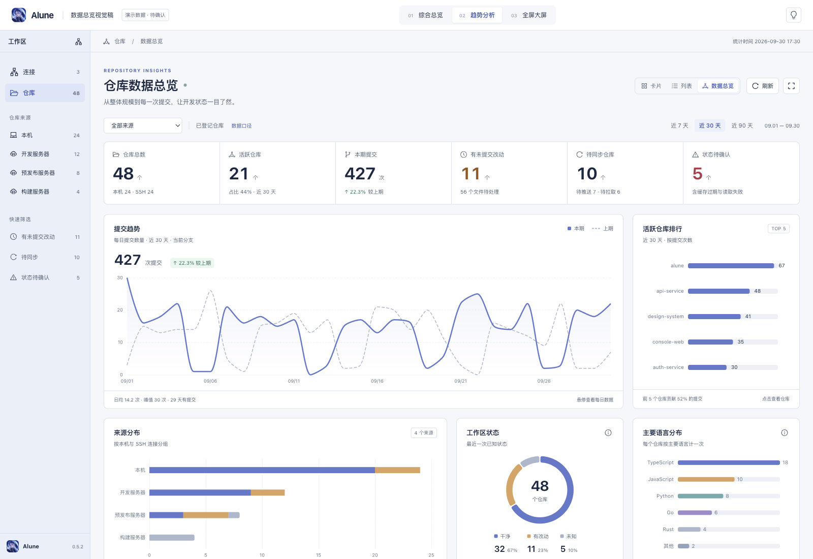Viewport: 813px width, 559px height.
Task: Click the 4 个来源 badge
Action: pyautogui.click(x=424, y=433)
